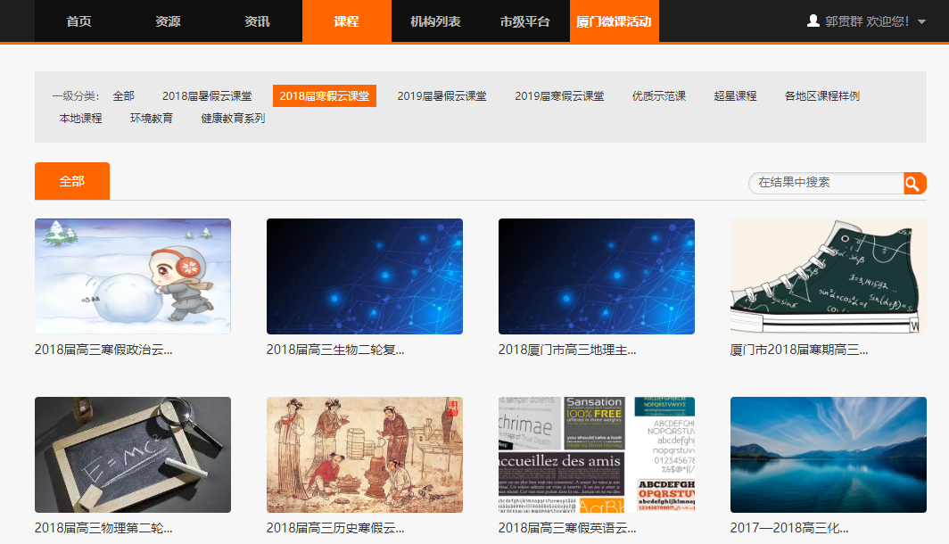
Task: Open the E=MC² blackboard course thumbnail
Action: (x=133, y=455)
